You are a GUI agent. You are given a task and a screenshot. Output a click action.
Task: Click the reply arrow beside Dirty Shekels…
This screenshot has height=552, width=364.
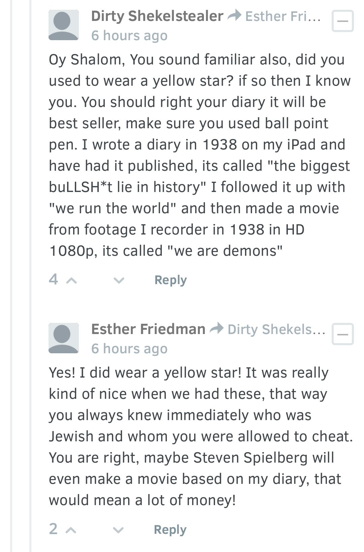coord(216,328)
